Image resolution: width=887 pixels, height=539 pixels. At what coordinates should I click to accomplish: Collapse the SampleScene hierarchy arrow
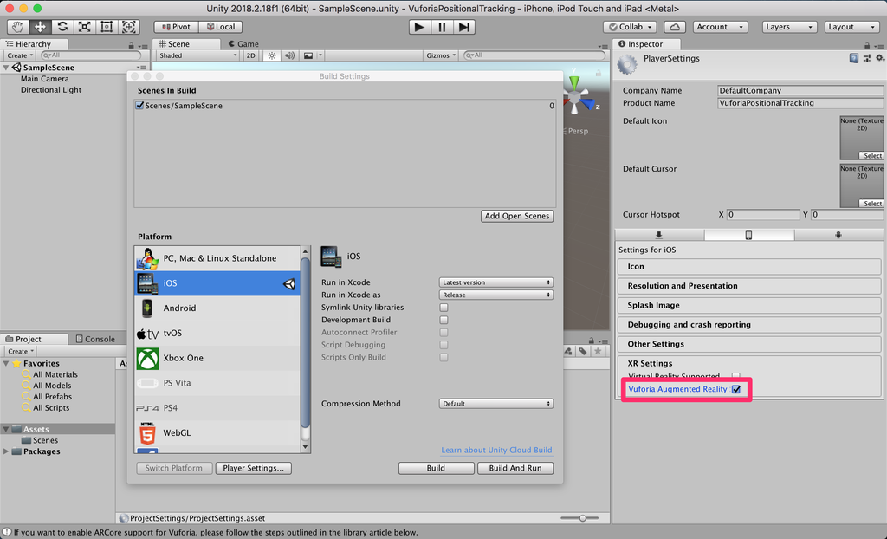point(6,68)
